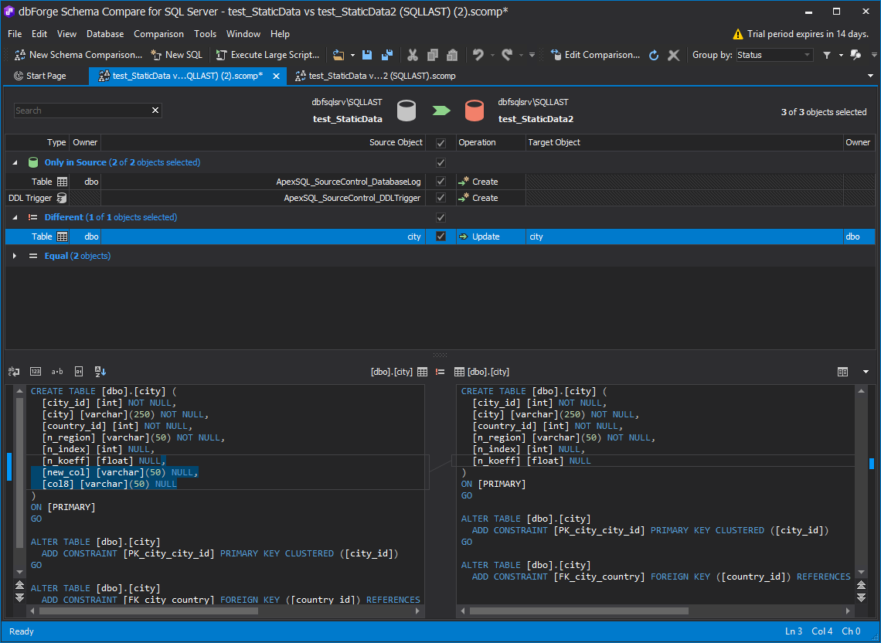Toggle the Only in Source group checkbox
881x643 pixels.
441,162
